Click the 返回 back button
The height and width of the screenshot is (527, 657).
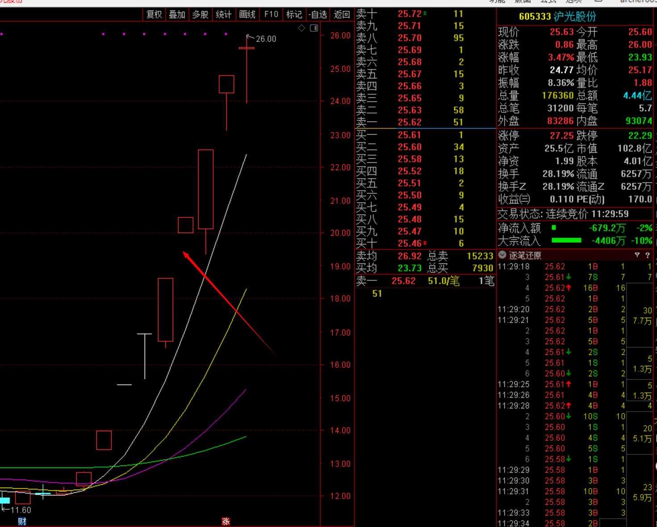tap(342, 14)
